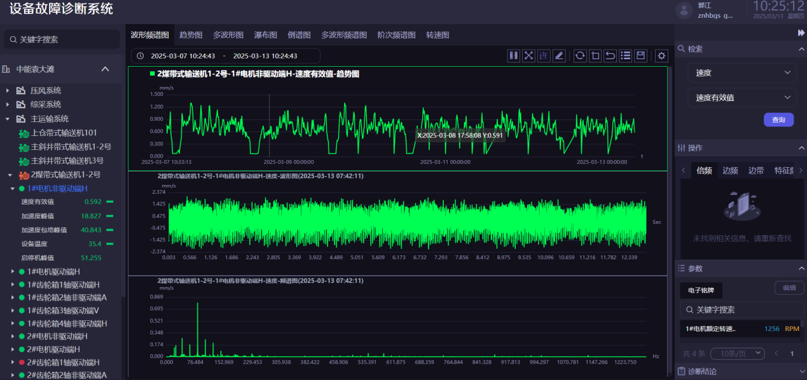Image resolution: width=807 pixels, height=380 pixels.
Task: Select the 边频 tab in operations panel
Action: coord(730,170)
